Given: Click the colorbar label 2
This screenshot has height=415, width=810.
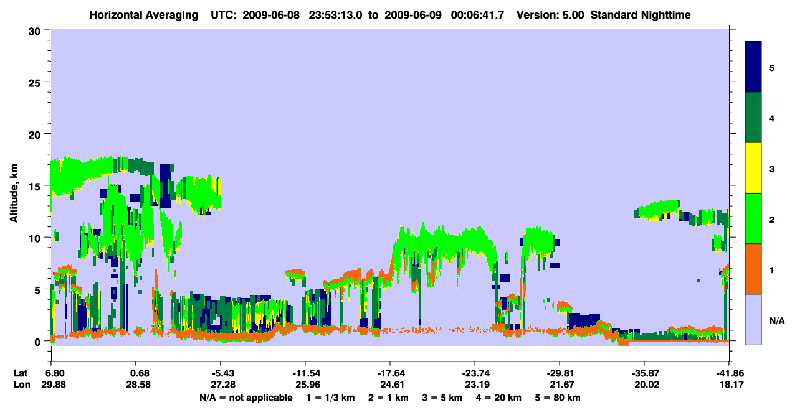Looking at the screenshot, I should point(772,220).
